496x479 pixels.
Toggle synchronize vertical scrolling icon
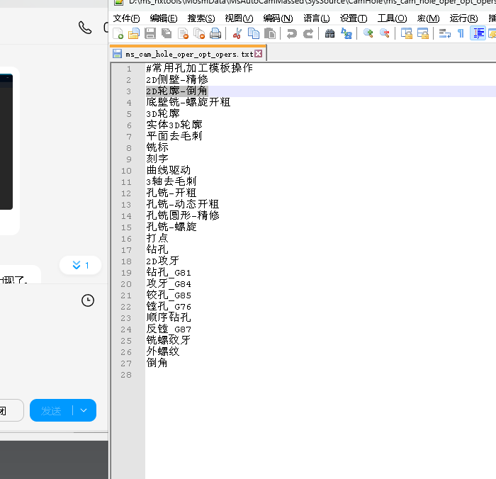click(x=407, y=33)
